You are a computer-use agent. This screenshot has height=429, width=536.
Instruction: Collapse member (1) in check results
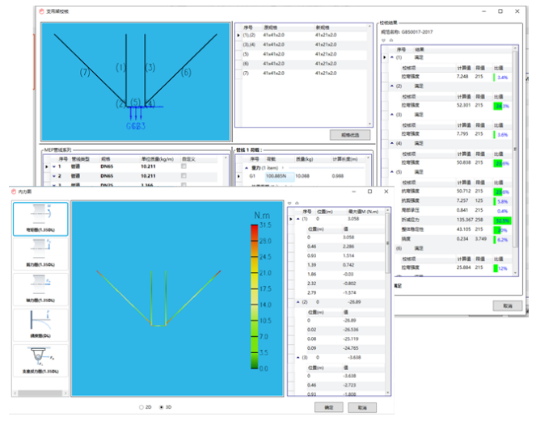pos(390,57)
